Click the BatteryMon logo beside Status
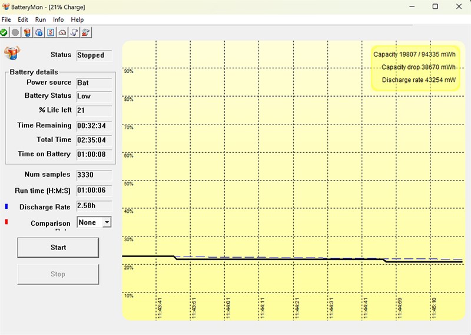471x335 pixels. [12, 53]
